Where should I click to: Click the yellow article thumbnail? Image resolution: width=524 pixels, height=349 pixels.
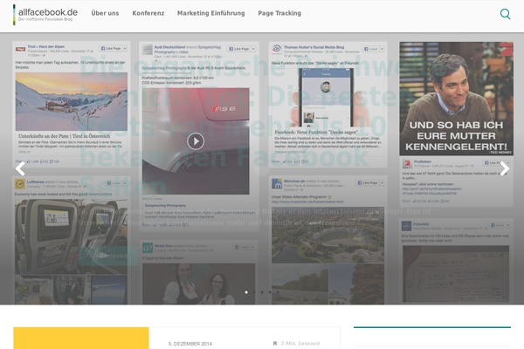point(81,338)
